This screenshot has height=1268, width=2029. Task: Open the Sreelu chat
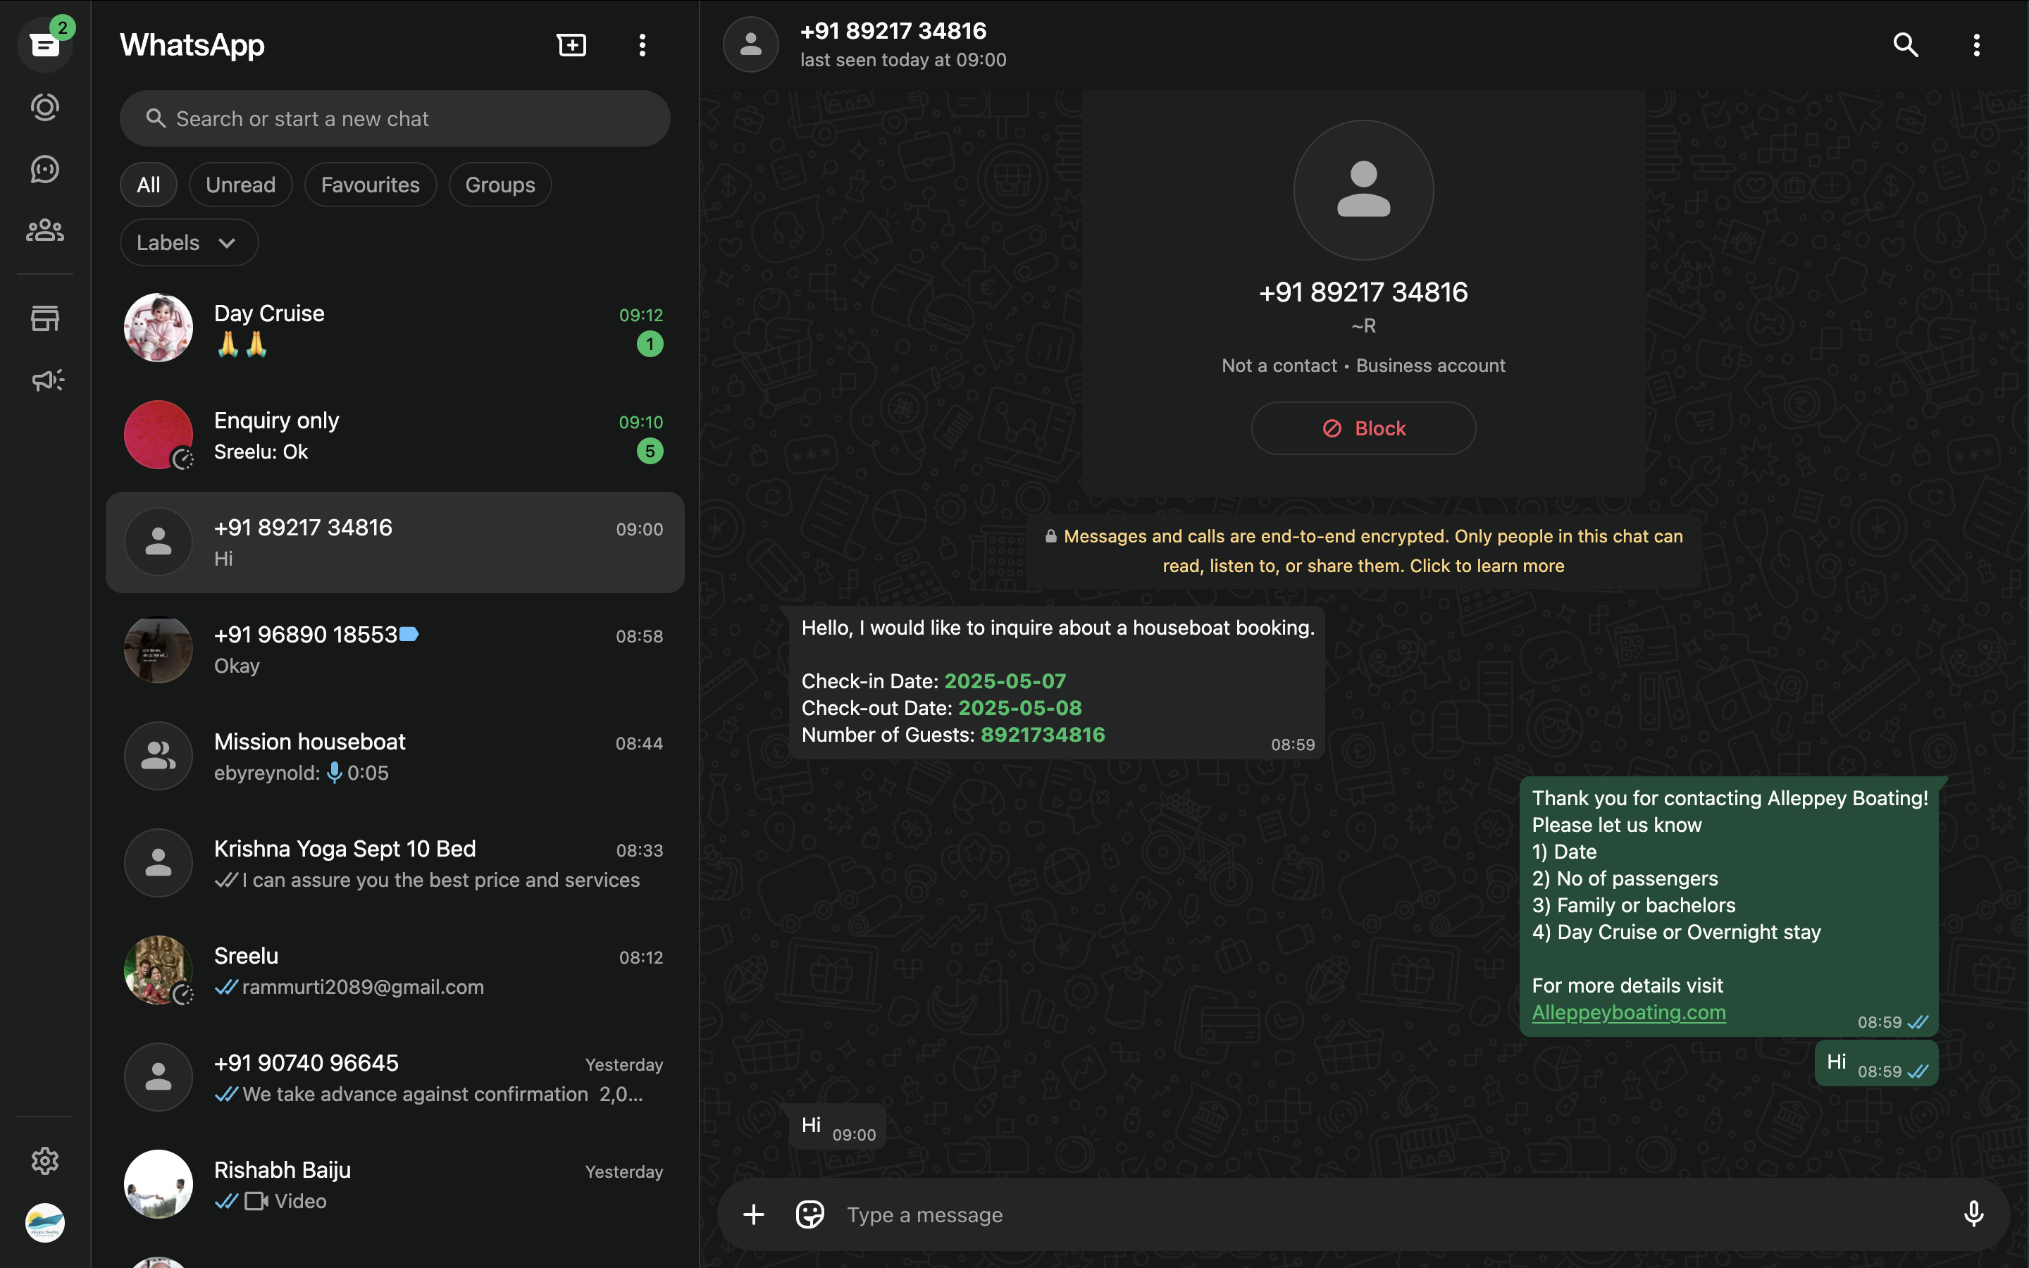395,970
